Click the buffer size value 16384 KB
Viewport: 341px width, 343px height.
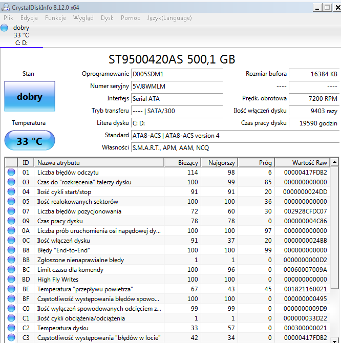pos(314,74)
